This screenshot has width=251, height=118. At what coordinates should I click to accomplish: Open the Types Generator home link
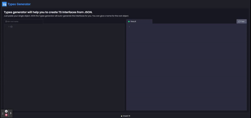(x=19, y=4)
